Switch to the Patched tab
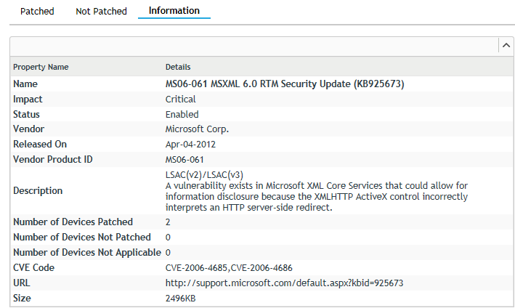The height and width of the screenshot is (308, 515). click(37, 12)
